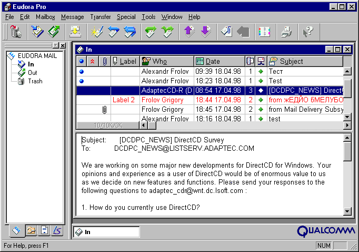The width and height of the screenshot is (359, 252).
Task: Click the colored filters toolbar icon
Action: click(264, 32)
